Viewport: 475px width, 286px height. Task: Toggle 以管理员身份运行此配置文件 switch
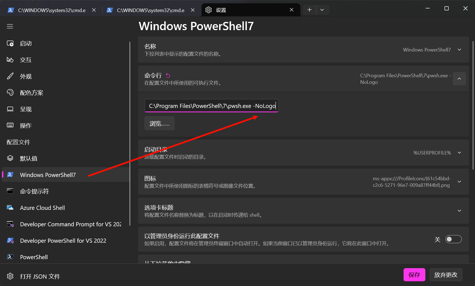coord(453,239)
